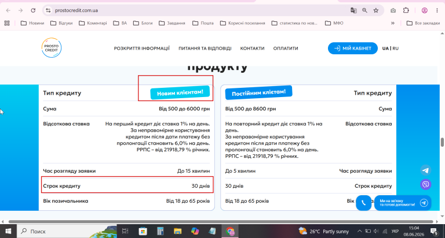445x238 pixels.
Task: Open the Calculator taskbar icon
Action: (x=161, y=231)
